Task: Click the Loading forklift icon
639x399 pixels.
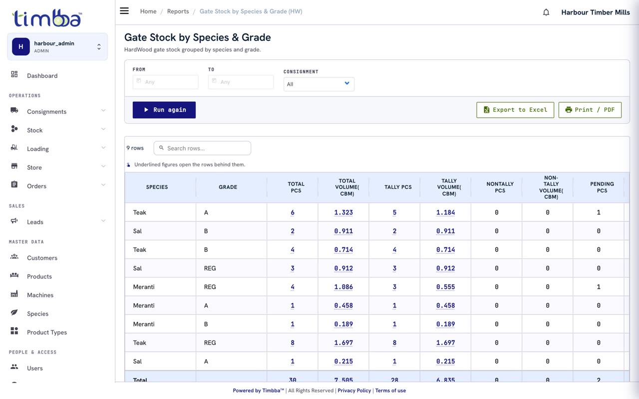Action: click(x=14, y=148)
